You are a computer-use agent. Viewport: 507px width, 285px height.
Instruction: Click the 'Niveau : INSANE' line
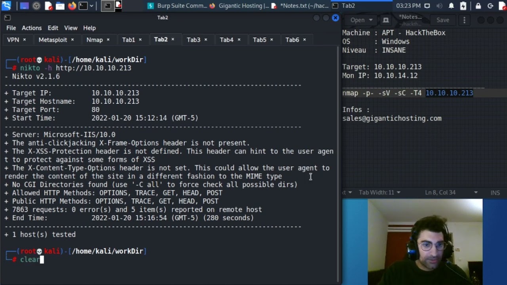374,50
